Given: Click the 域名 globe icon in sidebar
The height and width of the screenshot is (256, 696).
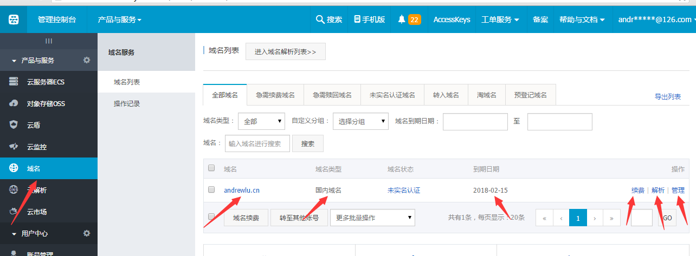Looking at the screenshot, I should [x=14, y=168].
